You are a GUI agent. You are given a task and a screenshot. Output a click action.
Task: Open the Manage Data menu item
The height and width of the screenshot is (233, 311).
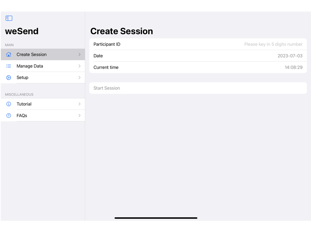pyautogui.click(x=43, y=66)
